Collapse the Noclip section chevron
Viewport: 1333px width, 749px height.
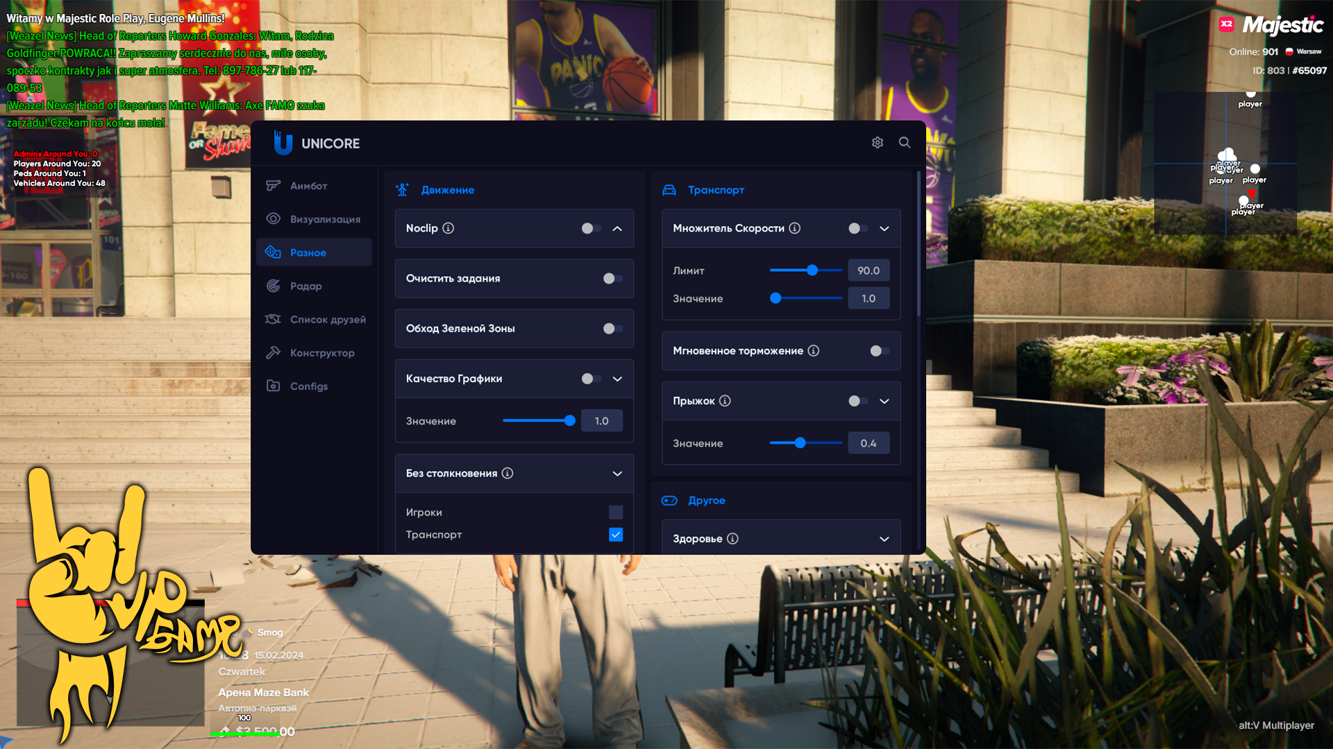[x=617, y=228]
